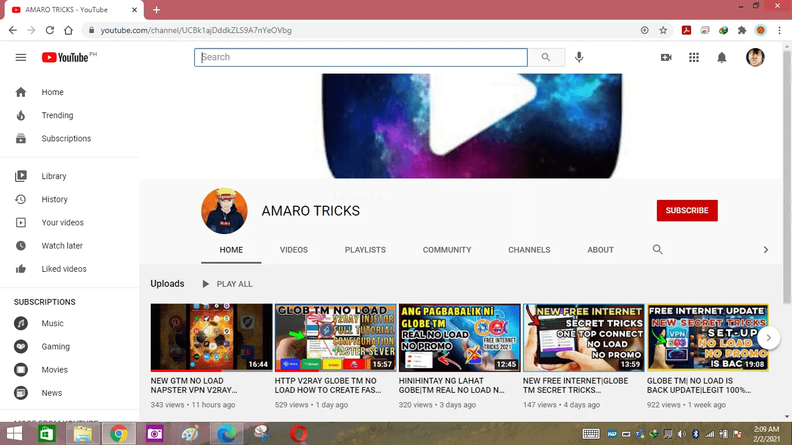Bookmark this page with the star icon
The image size is (792, 445).
click(x=663, y=30)
